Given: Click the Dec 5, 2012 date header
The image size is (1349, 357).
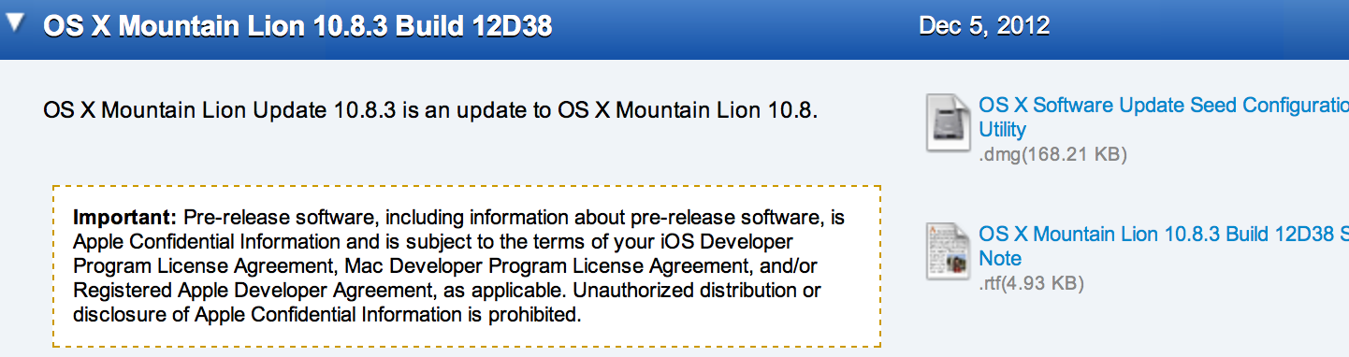Looking at the screenshot, I should 984,25.
